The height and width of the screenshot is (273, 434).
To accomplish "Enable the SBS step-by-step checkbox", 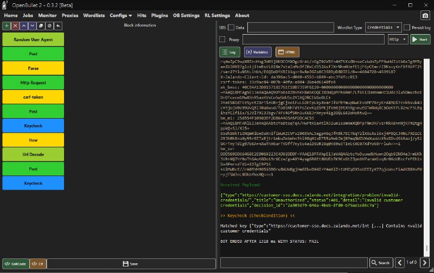I will (231, 28).
